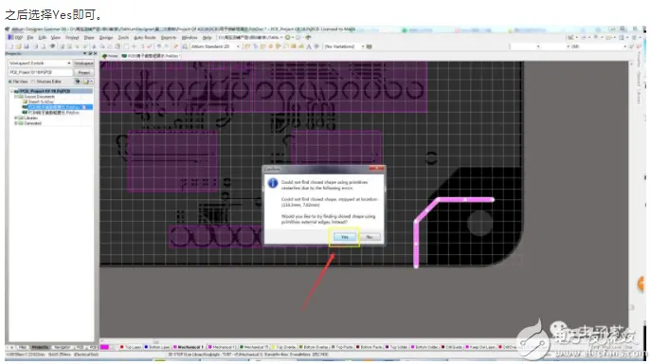Select Sheet1 schematic in project tree

[41, 101]
